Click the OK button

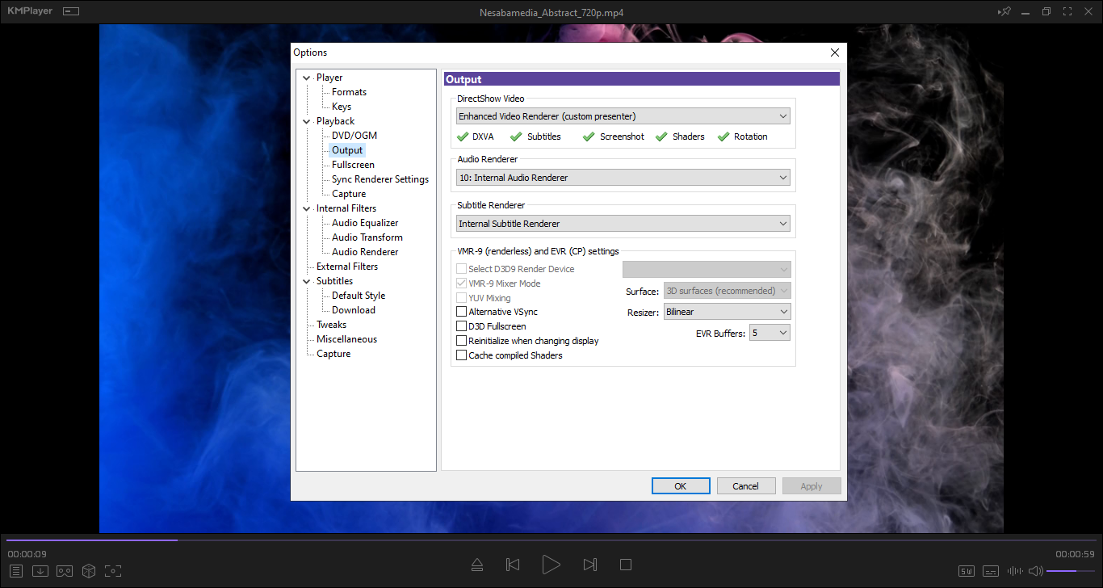(681, 486)
